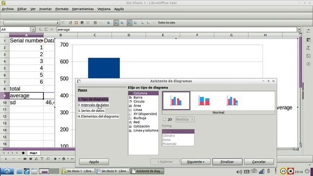Open the Formato menu
This screenshot has width=313, height=176.
click(62, 9)
